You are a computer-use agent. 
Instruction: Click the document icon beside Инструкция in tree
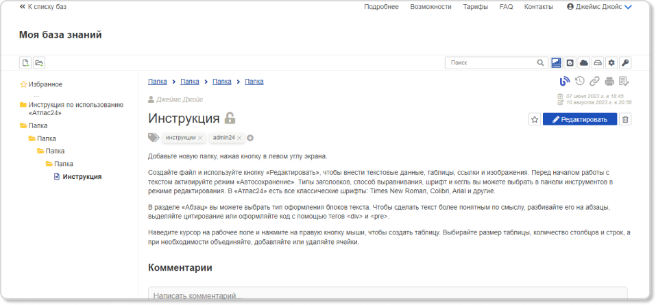57,177
